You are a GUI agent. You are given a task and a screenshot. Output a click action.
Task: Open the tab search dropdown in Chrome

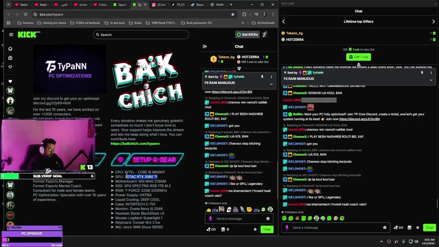(x=8, y=5)
